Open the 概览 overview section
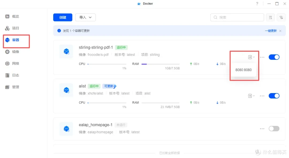 pos(12,16)
